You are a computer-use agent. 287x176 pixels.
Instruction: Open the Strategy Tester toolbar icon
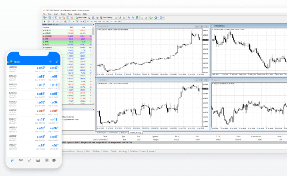coord(72,18)
